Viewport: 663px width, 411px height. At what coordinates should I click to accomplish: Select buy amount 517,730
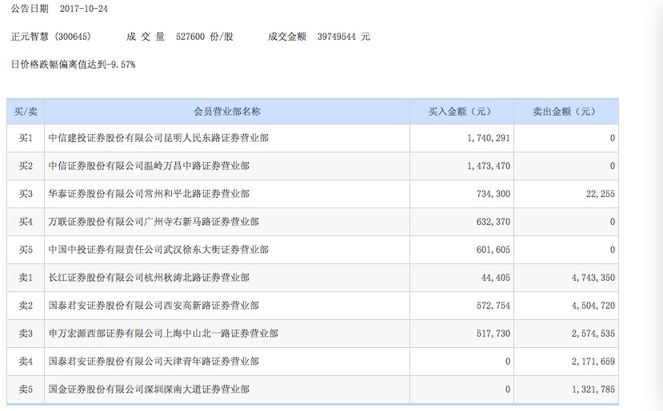tap(493, 333)
